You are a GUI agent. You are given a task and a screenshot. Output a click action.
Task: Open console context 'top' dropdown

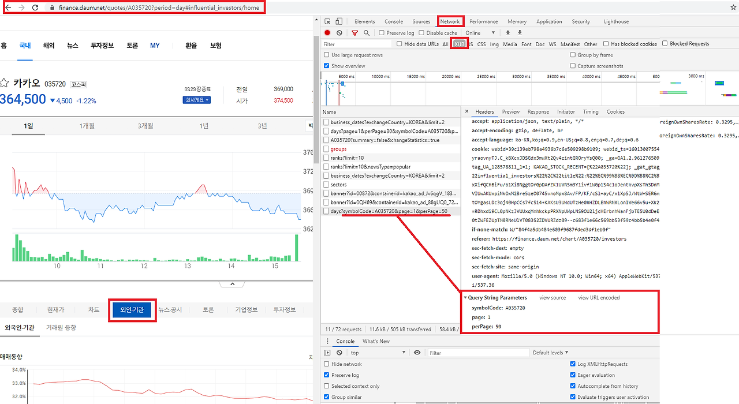pos(379,353)
